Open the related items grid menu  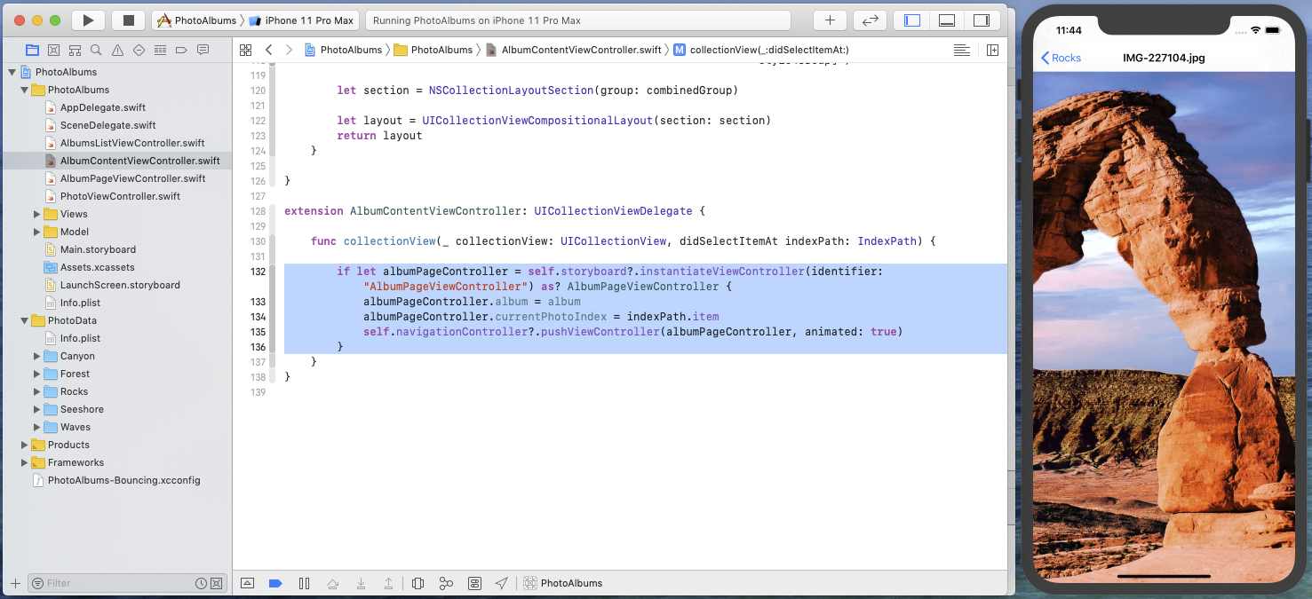pyautogui.click(x=246, y=50)
